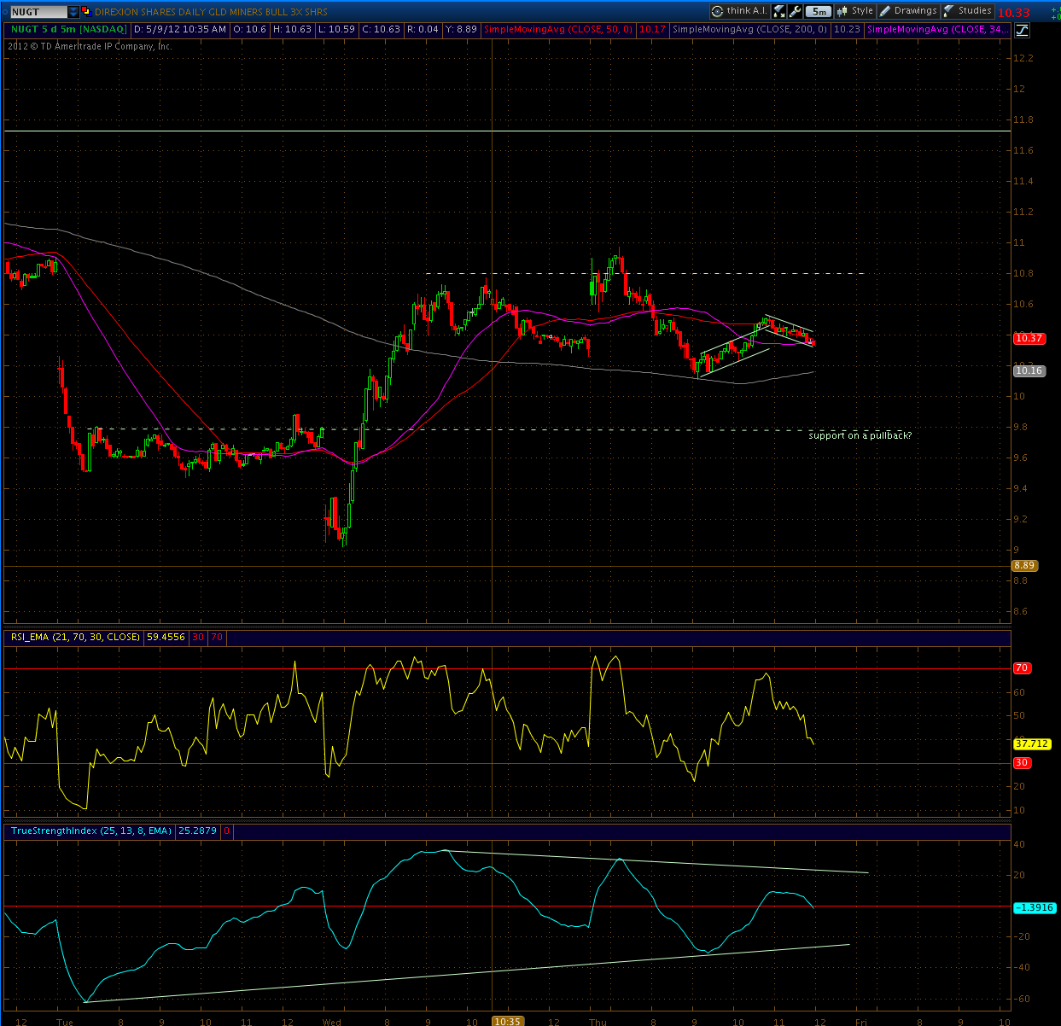
Task: Click the gray 10.16 price bubble on axis
Action: click(x=1029, y=370)
